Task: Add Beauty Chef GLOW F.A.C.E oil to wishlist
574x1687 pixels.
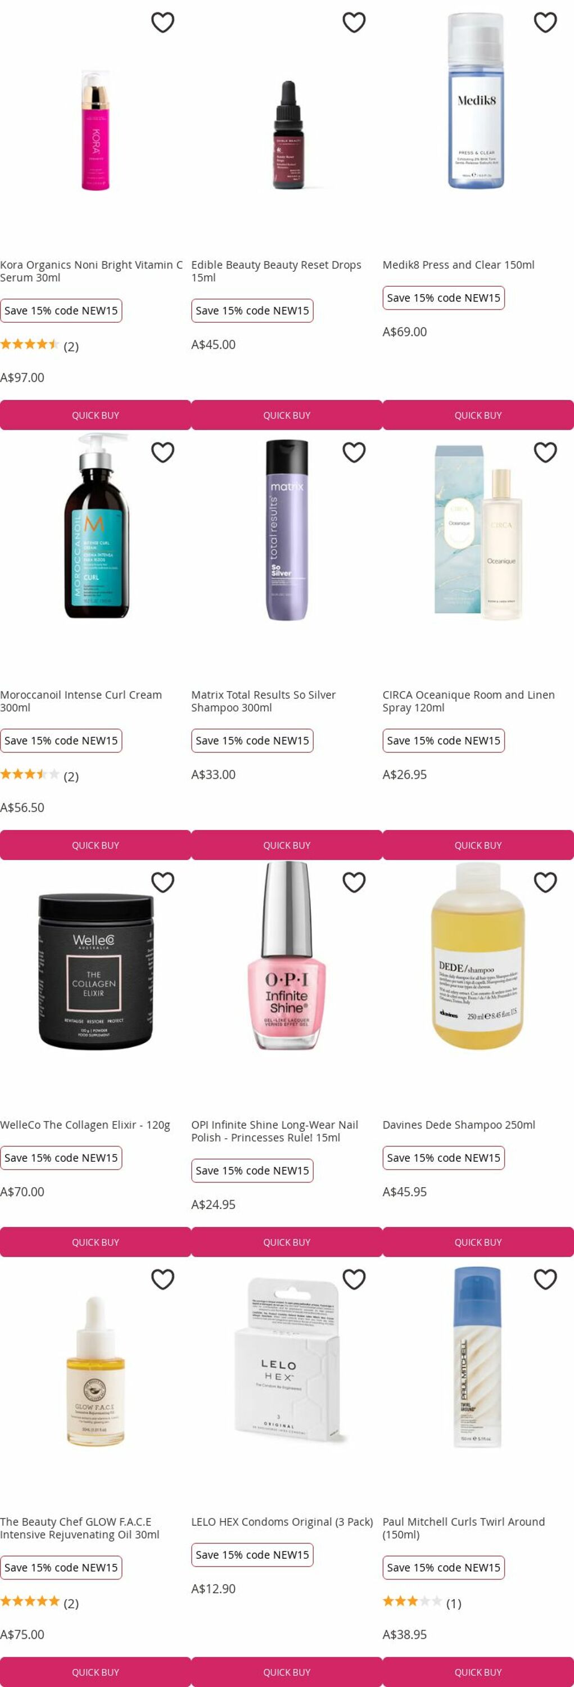Action: [162, 1279]
